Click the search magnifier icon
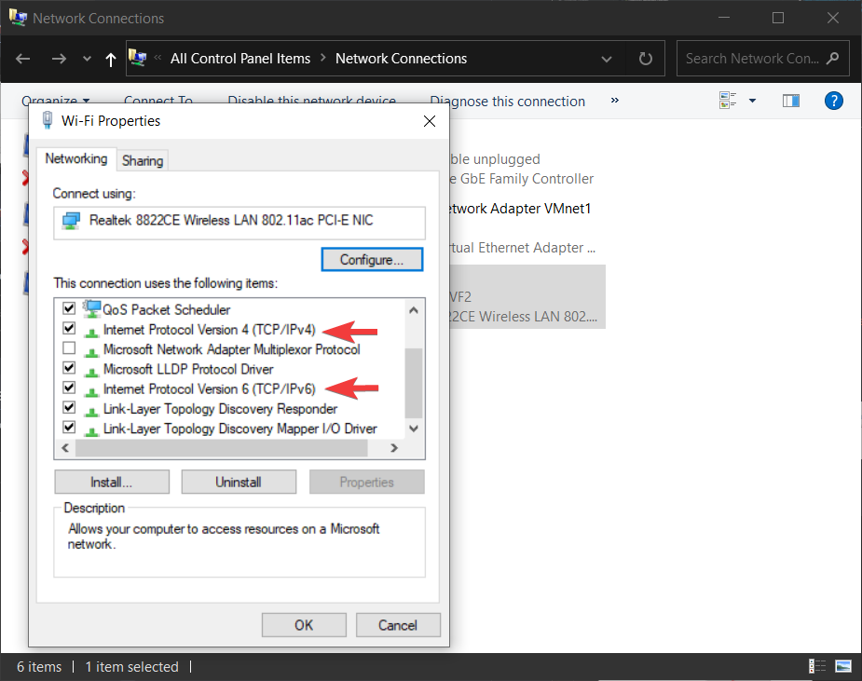Viewport: 862px width, 681px height. tap(832, 58)
